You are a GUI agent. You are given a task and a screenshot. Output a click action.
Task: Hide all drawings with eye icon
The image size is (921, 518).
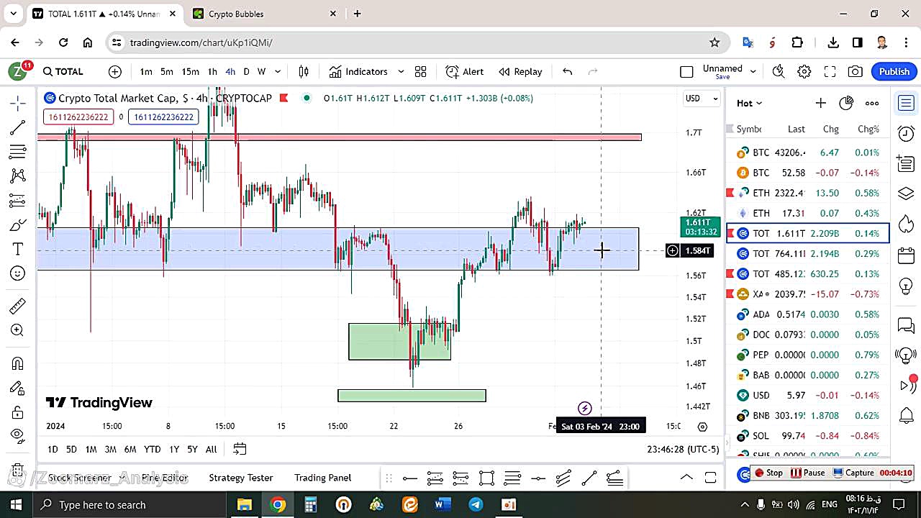point(18,435)
